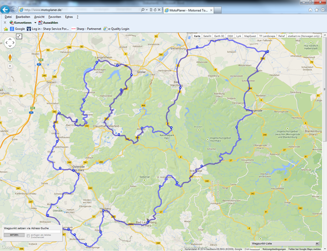This screenshot has width=327, height=251.
Task: Click the URL address field
Action: click(79, 10)
